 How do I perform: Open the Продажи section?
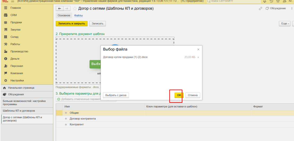[16, 22]
